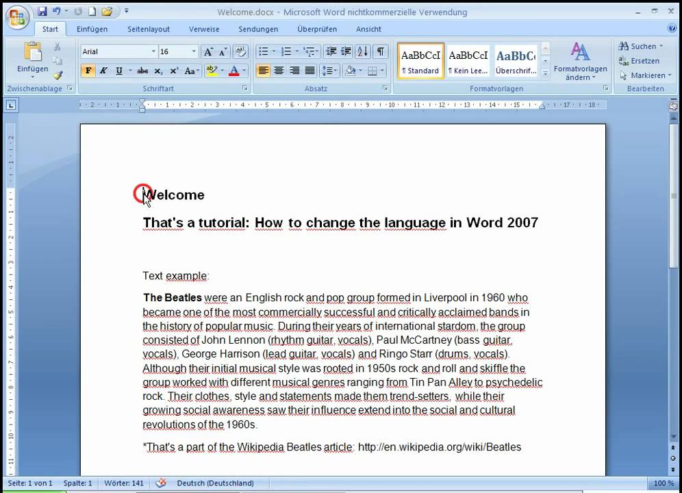Open Schriftart dialog launcher
Image resolution: width=682 pixels, height=493 pixels.
click(245, 88)
